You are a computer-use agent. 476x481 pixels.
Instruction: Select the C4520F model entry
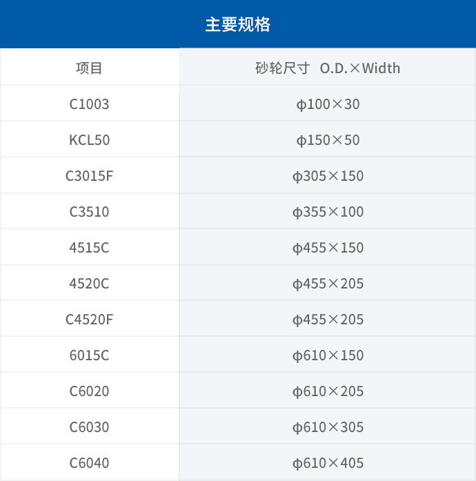coord(89,320)
